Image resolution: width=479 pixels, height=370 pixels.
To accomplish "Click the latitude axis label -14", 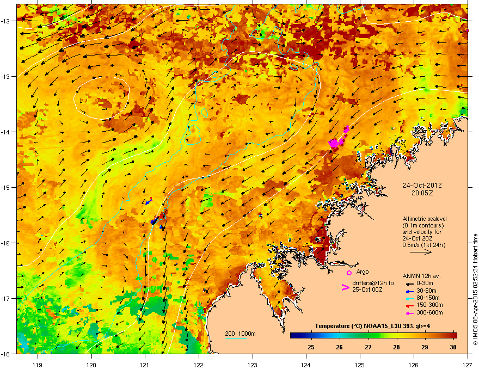I will pos(5,132).
